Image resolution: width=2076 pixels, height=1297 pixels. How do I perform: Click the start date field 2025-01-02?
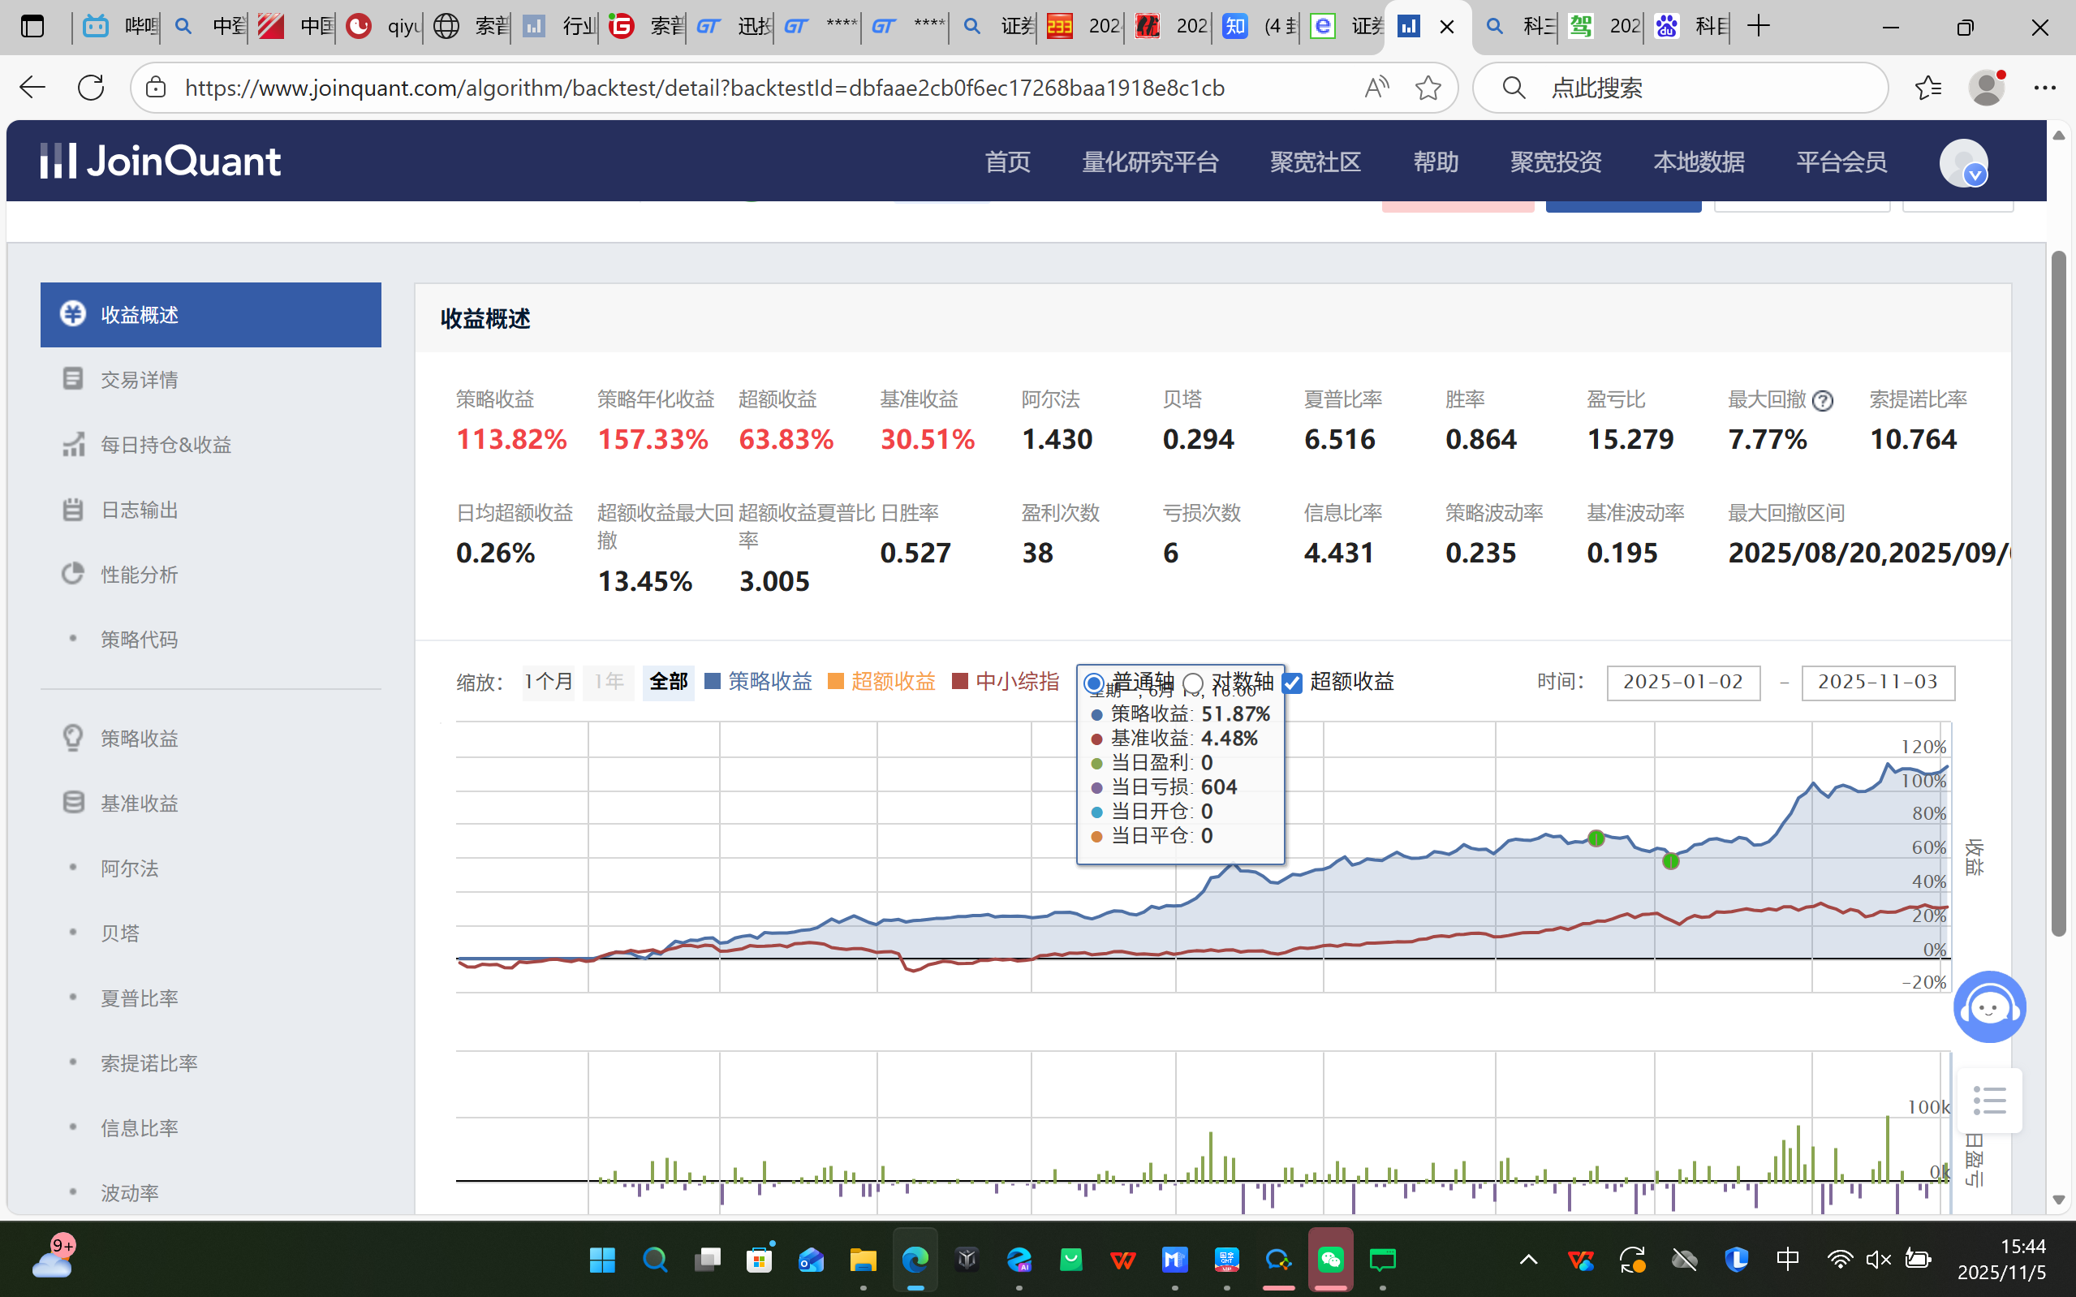[x=1682, y=683]
